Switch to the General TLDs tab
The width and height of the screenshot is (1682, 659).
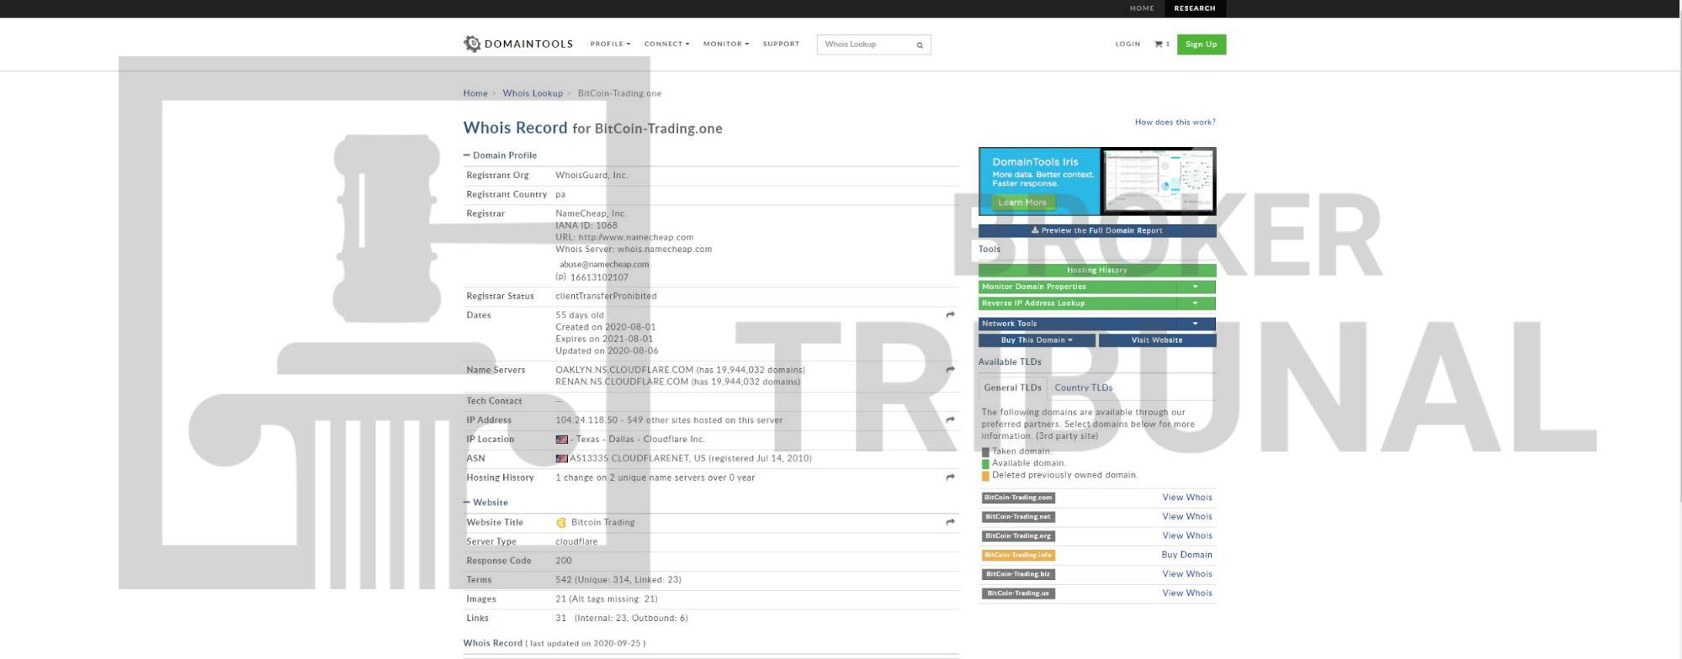point(1012,387)
